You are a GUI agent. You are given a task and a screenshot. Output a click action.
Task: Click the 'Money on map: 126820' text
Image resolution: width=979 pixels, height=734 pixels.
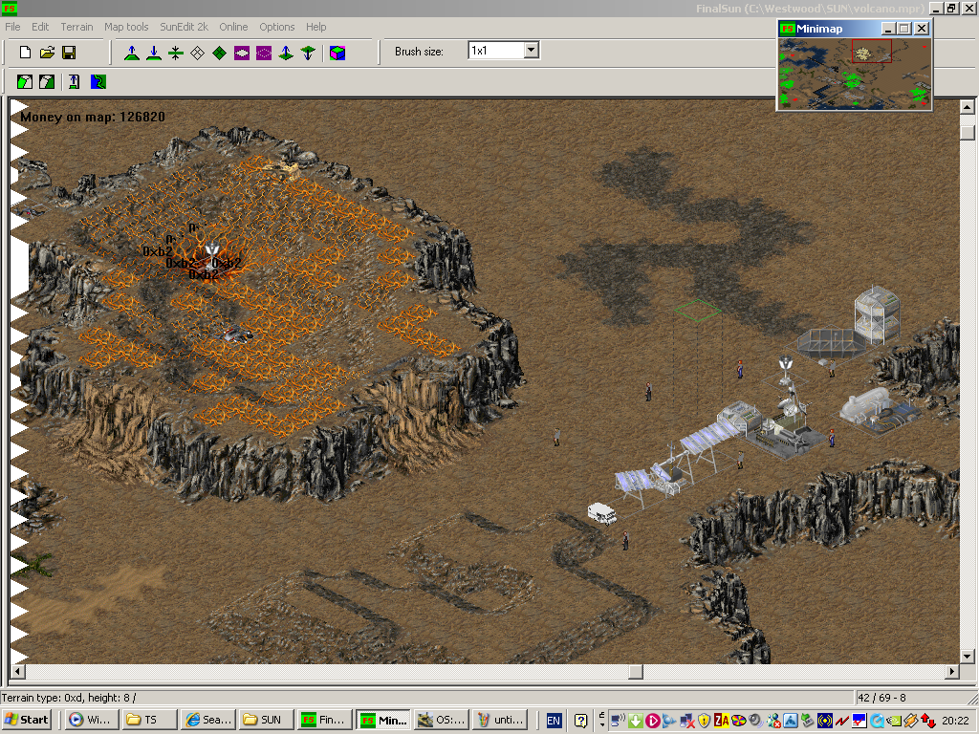click(x=93, y=117)
